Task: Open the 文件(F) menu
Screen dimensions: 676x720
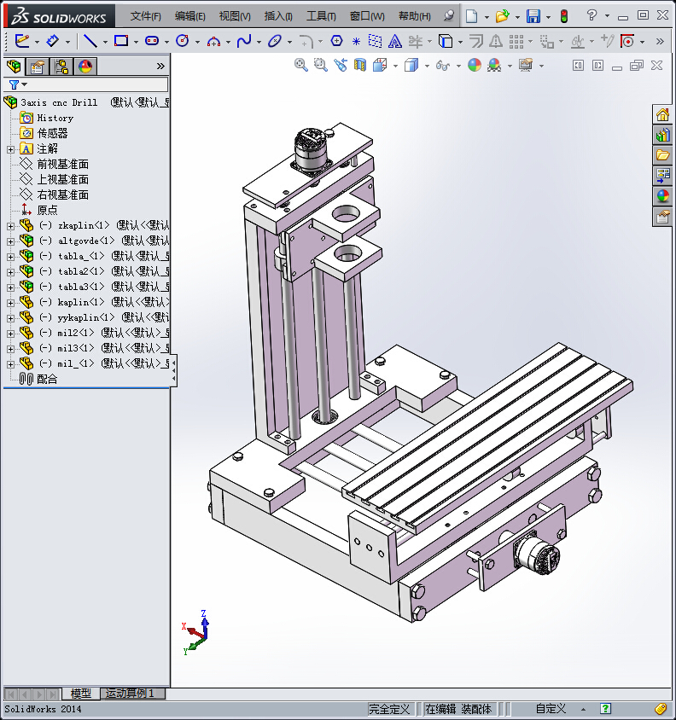Action: point(146,16)
